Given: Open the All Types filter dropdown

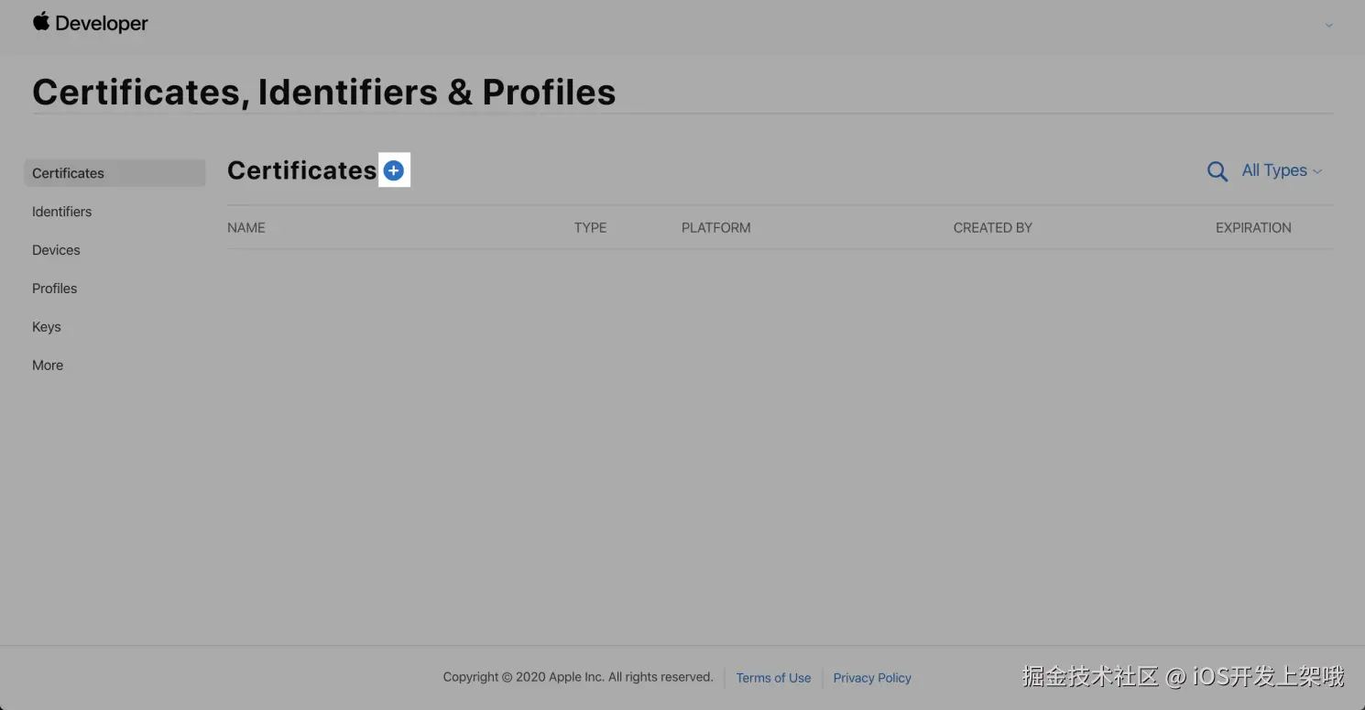Looking at the screenshot, I should [x=1282, y=170].
